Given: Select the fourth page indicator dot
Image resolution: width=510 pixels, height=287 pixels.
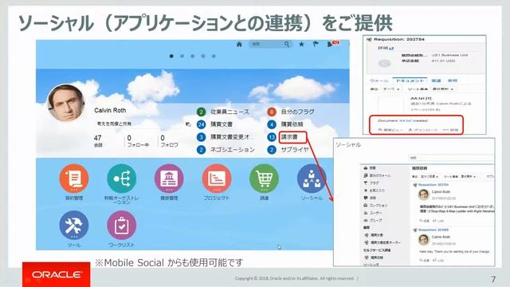Looking at the screenshot, I should [203, 56].
